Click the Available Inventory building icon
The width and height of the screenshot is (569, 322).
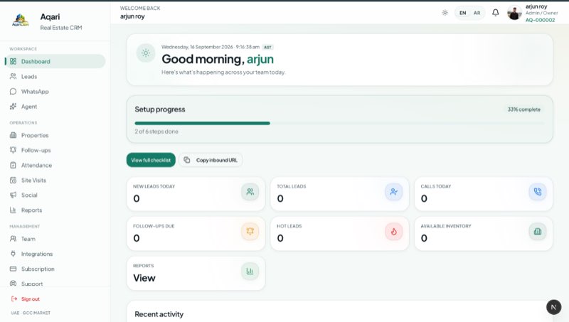[x=538, y=231]
